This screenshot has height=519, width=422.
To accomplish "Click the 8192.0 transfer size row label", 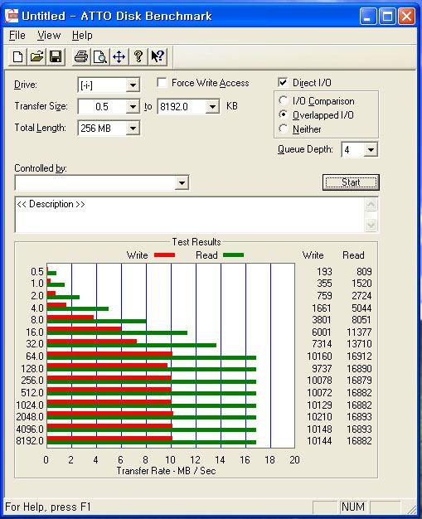I will pos(30,441).
